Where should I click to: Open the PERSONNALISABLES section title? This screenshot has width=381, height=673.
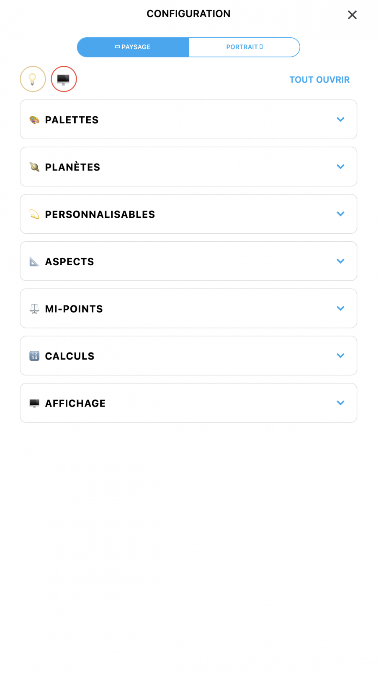[x=100, y=214]
